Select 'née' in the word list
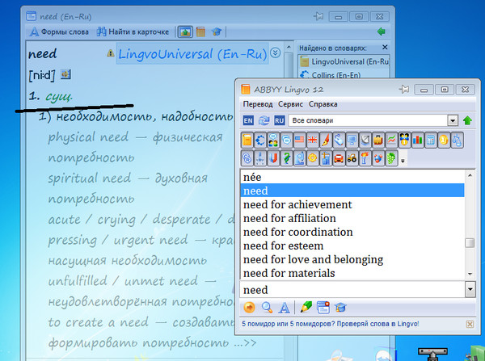Image resolution: width=485 pixels, height=361 pixels. [352, 177]
